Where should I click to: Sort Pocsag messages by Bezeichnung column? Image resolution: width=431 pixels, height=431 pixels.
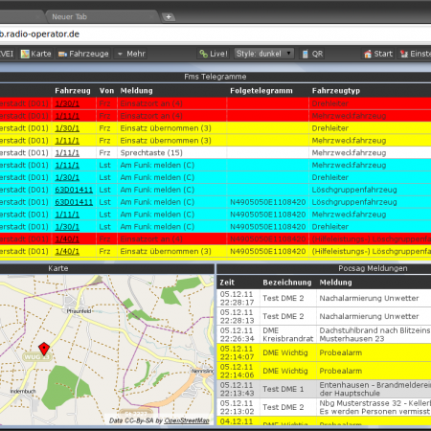pyautogui.click(x=287, y=283)
